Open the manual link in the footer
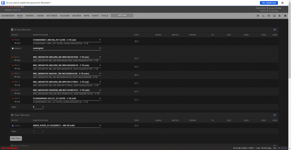 (x=284, y=148)
